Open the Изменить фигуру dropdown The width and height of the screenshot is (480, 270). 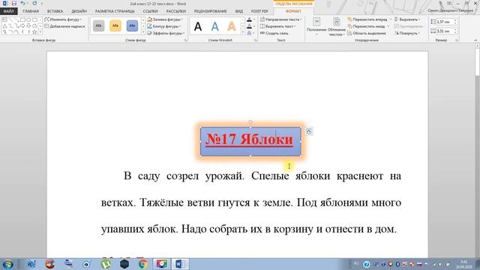tap(63, 19)
